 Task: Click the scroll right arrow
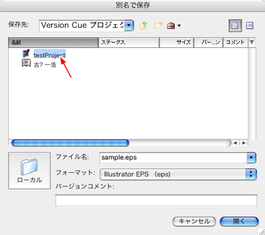[244, 143]
